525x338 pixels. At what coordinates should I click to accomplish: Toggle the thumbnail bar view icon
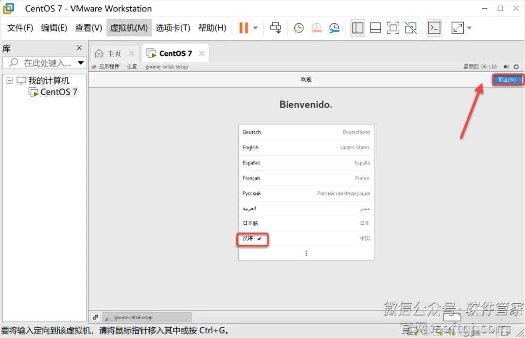point(375,28)
